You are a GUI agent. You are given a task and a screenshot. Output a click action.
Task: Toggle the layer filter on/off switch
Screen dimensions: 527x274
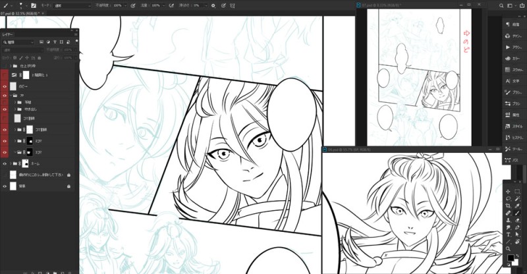(76, 41)
